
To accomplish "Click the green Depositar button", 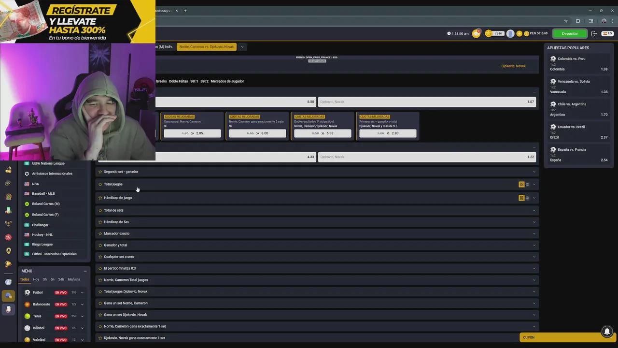I will 570,33.
